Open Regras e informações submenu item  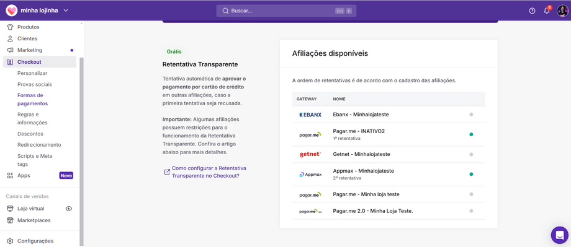pyautogui.click(x=32, y=118)
